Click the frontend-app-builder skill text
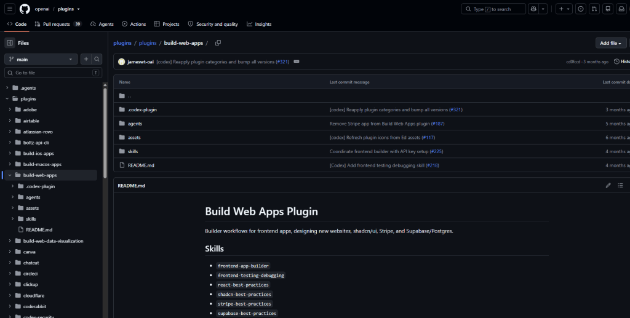Viewport: 630px width, 318px height. (x=243, y=266)
